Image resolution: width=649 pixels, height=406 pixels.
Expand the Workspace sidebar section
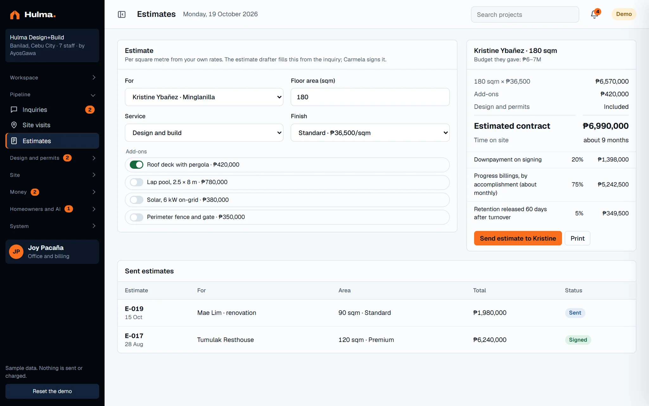tap(52, 78)
